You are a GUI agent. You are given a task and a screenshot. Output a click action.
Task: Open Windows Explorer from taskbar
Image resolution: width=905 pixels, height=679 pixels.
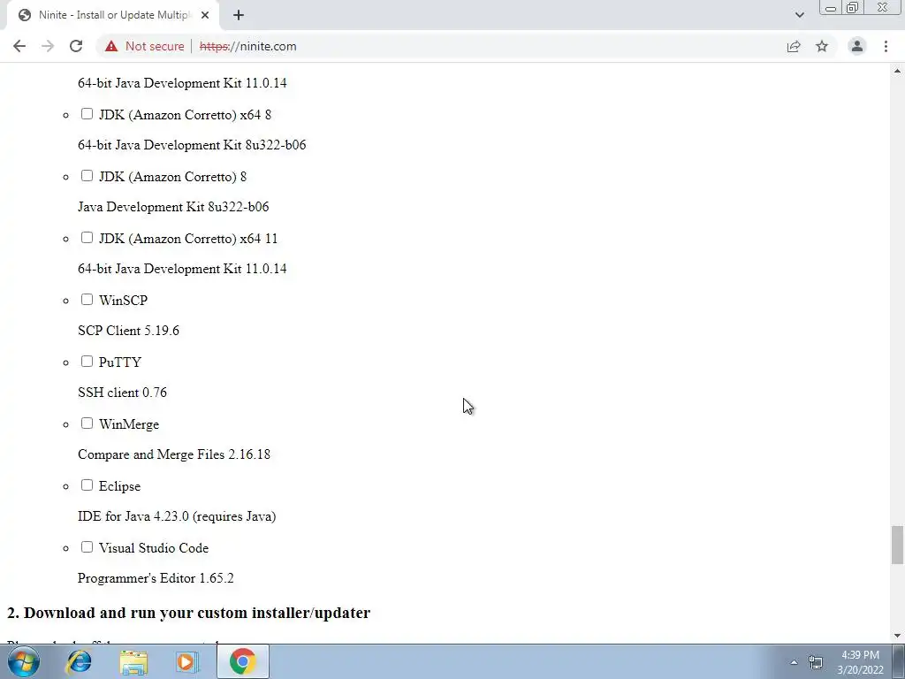point(133,661)
